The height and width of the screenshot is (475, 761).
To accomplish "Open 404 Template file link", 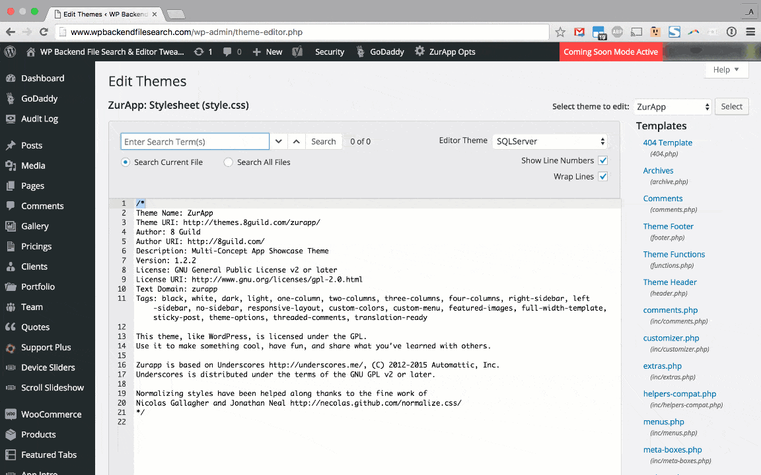I will click(x=667, y=142).
